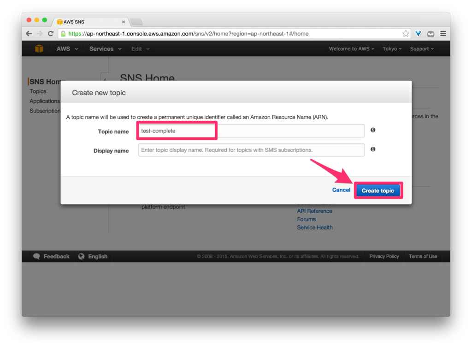Click the Feedback speech bubble icon
472x348 pixels.
pos(37,257)
